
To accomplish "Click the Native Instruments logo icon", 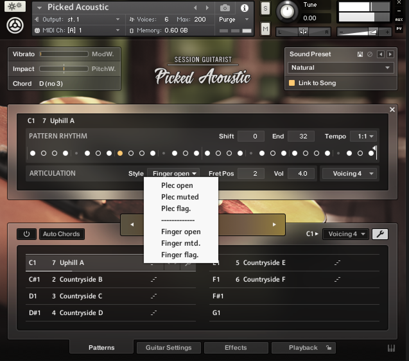I will pyautogui.click(x=15, y=26).
